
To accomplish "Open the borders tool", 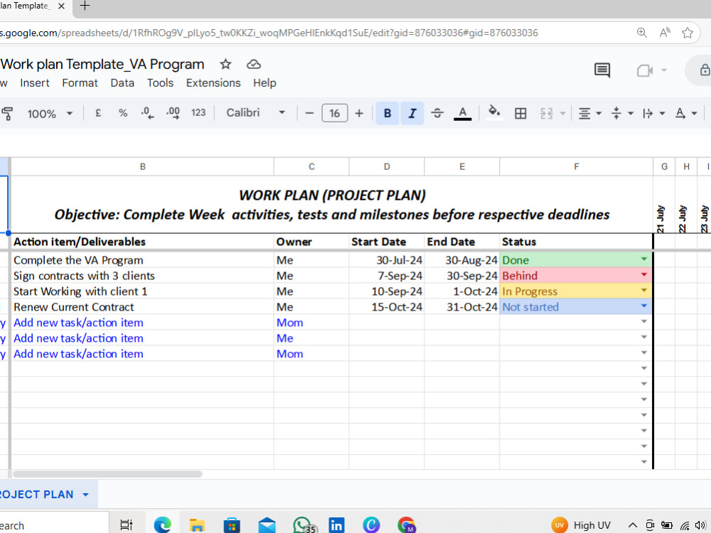I will [520, 113].
